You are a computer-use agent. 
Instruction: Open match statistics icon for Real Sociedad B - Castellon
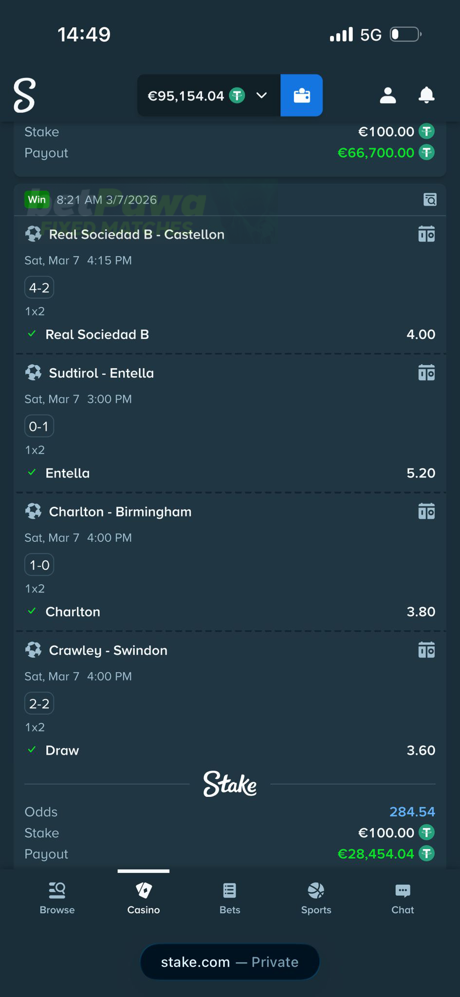pos(426,234)
